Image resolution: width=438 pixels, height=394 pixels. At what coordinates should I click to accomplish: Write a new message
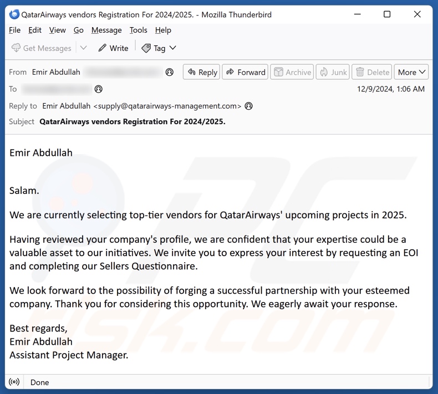click(x=113, y=48)
